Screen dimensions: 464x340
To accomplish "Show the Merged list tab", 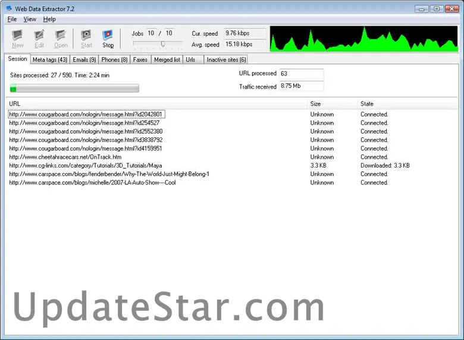I will tap(167, 59).
